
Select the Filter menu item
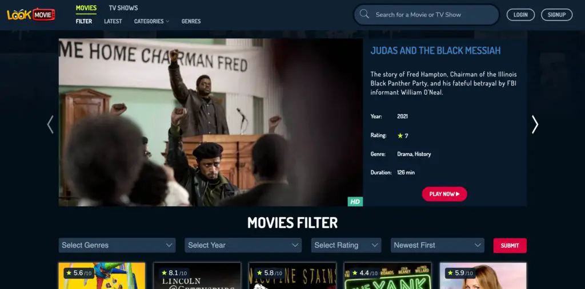[83, 21]
